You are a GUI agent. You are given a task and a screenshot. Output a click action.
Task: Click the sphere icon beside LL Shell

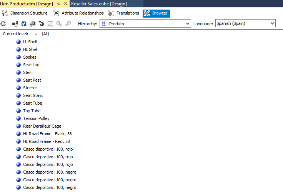pos(18,42)
